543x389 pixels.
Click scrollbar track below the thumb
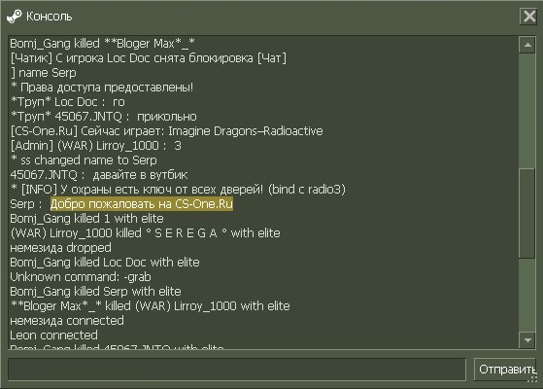click(527, 295)
